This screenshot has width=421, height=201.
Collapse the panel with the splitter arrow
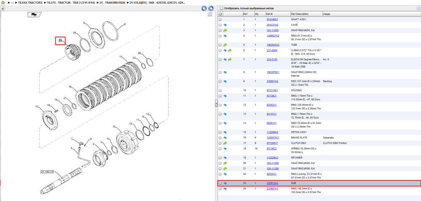(216, 104)
